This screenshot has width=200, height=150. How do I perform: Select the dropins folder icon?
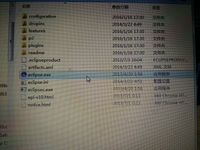24,23
